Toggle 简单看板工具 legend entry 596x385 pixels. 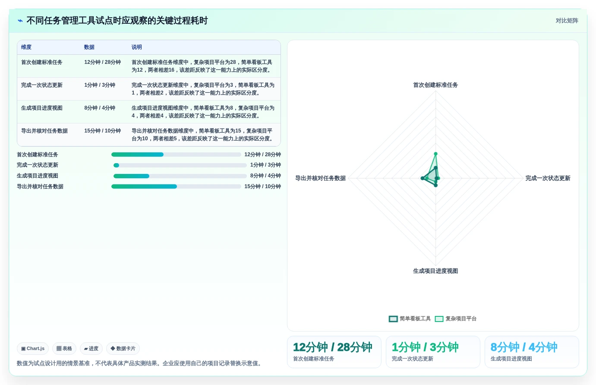tap(410, 319)
